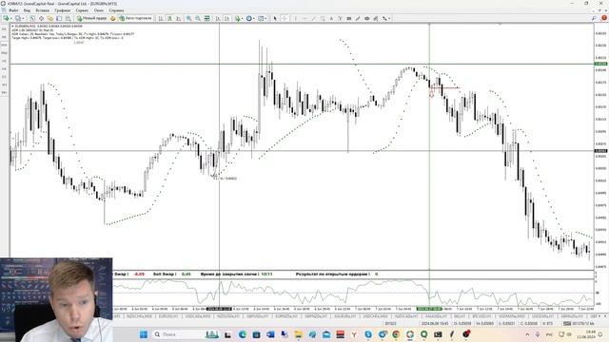The width and height of the screenshot is (609, 342).
Task: Switch to the GBPUSDx,H1 chart tab
Action: coord(258,316)
